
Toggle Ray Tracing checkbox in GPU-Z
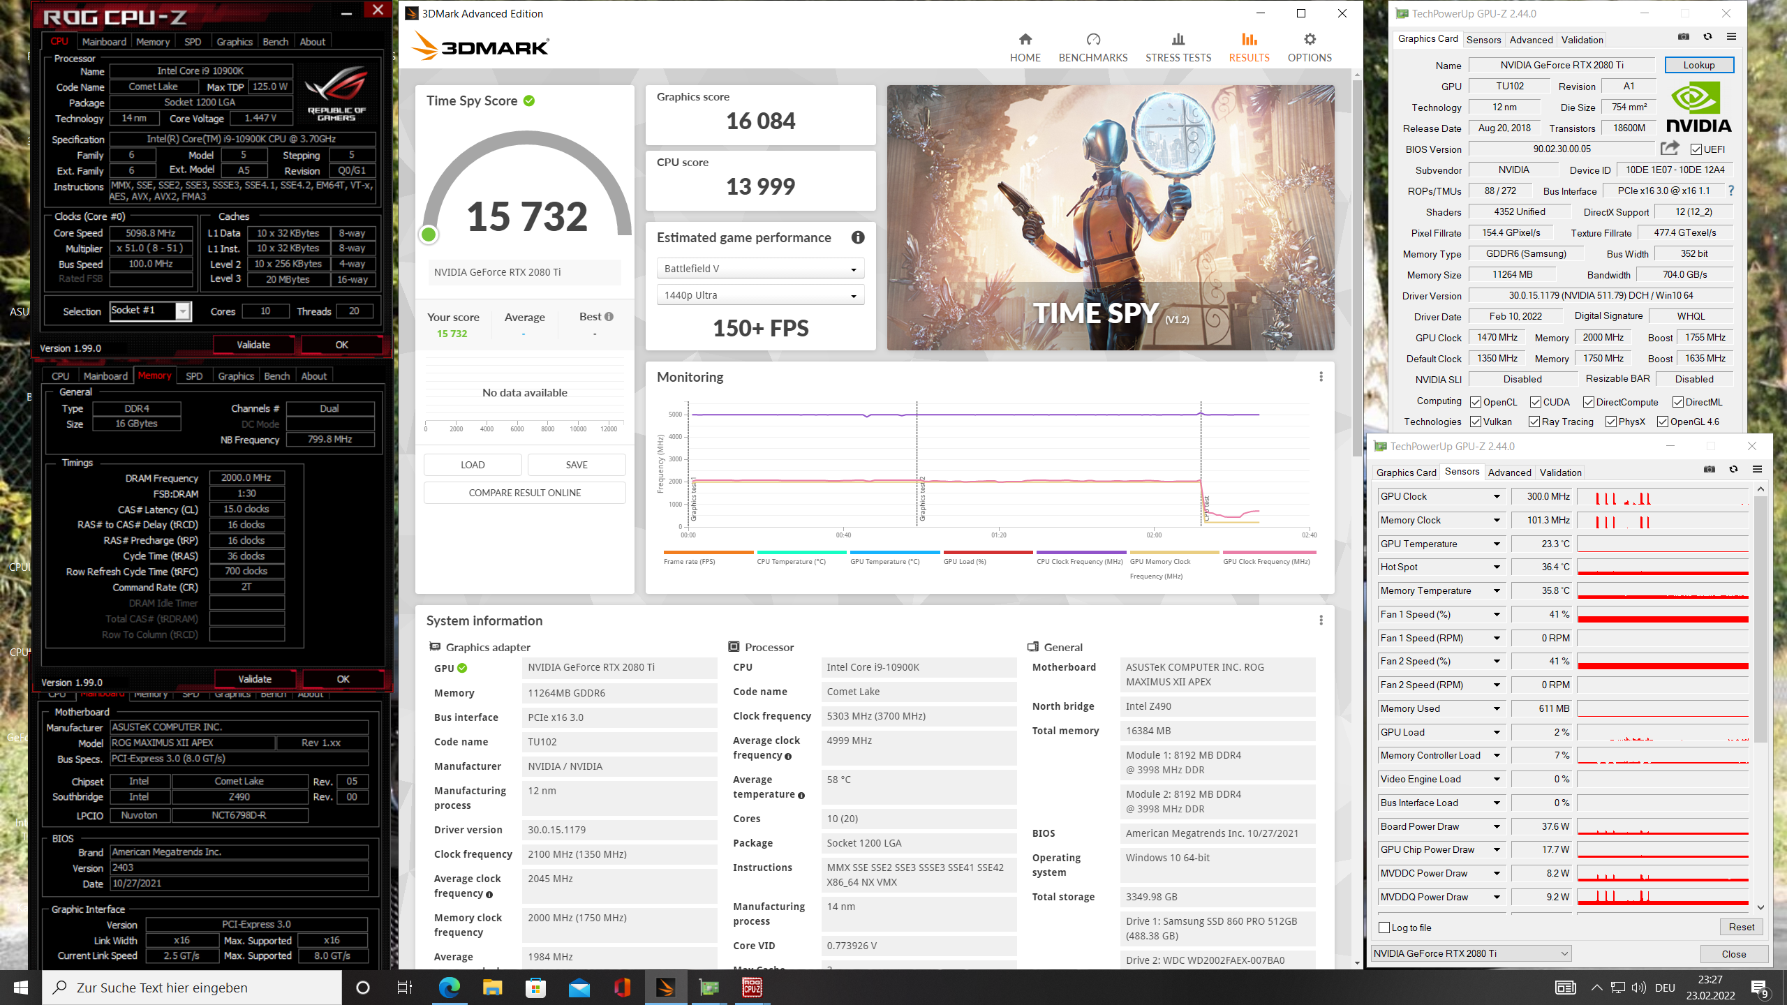point(1534,422)
